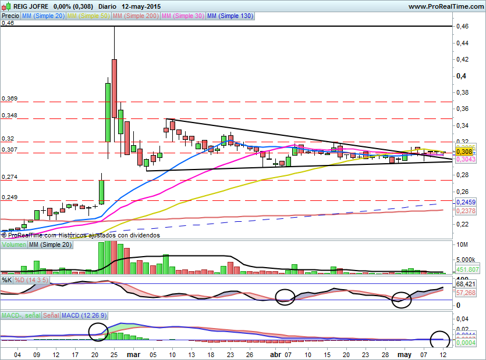The height and width of the screenshot is (360, 486).
Task: Open the Precio settings label
Action: pos(10,16)
